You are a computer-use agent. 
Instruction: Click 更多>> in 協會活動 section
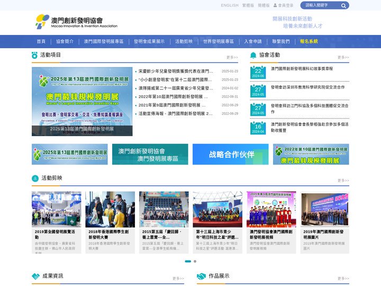[343, 57]
